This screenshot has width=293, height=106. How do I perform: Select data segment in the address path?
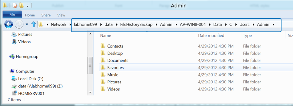108,24
